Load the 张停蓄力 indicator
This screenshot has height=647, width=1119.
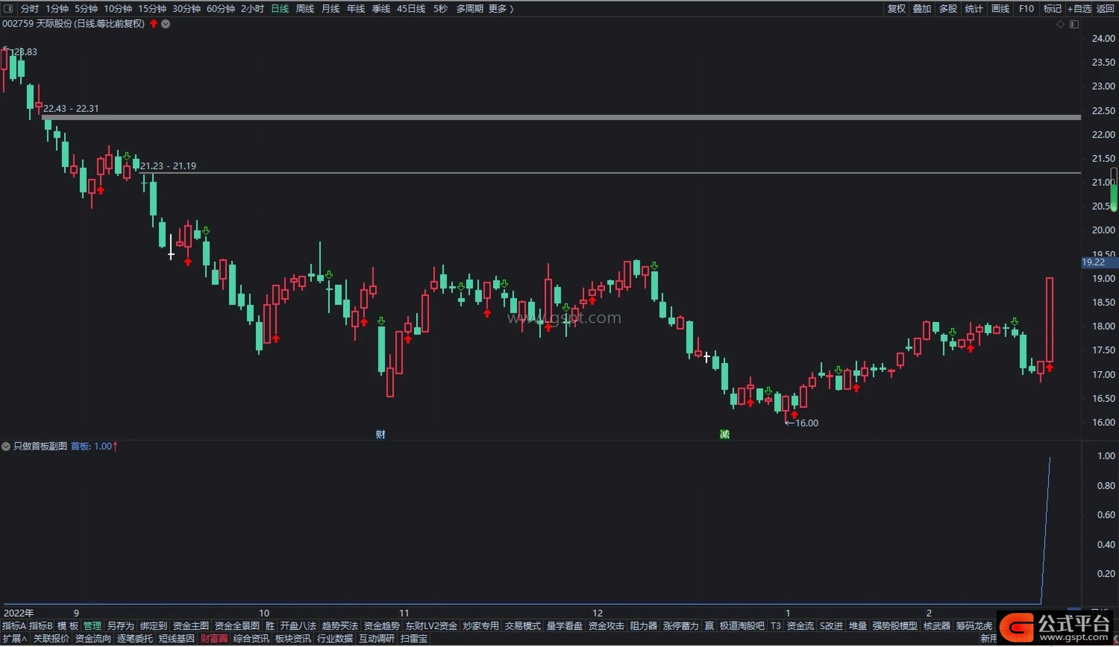click(x=681, y=626)
